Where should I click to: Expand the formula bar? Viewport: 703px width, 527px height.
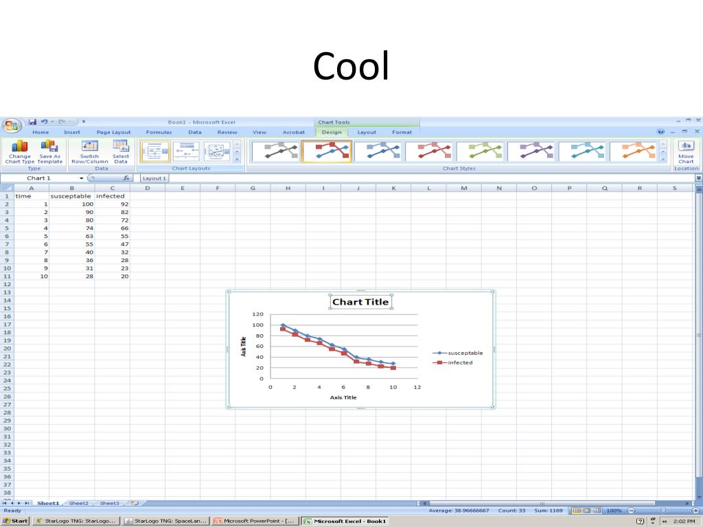point(698,178)
